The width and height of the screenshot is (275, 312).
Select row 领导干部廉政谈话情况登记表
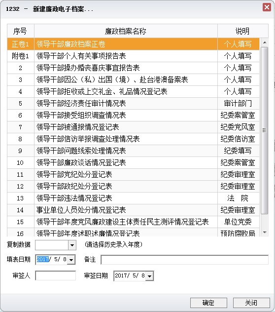tap(133, 162)
